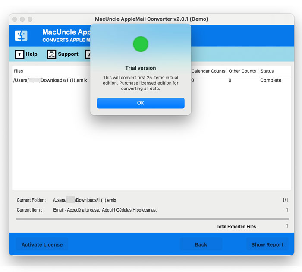This screenshot has height=272, width=302.
Task: Click the window's minimize button
Action: click(x=22, y=19)
